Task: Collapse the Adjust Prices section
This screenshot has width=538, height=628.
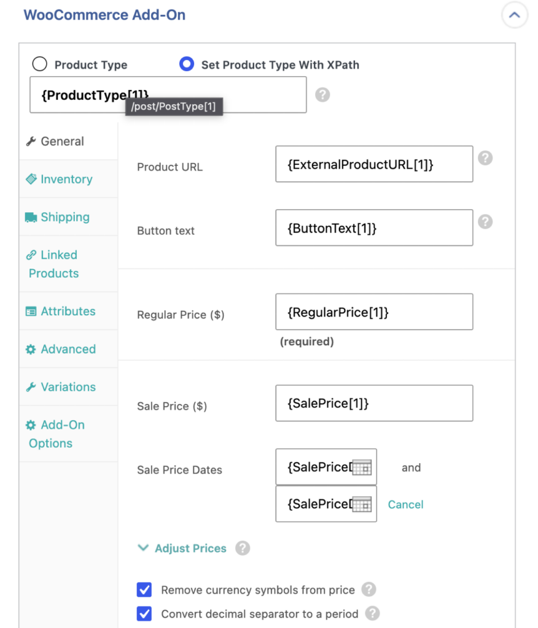Action: 182,548
